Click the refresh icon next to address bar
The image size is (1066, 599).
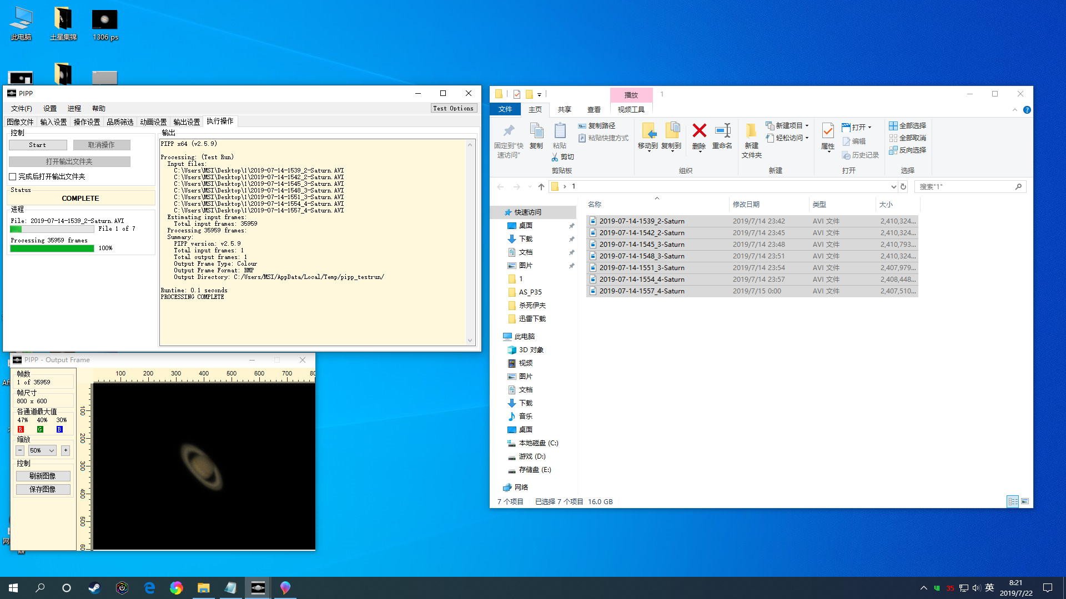[903, 187]
